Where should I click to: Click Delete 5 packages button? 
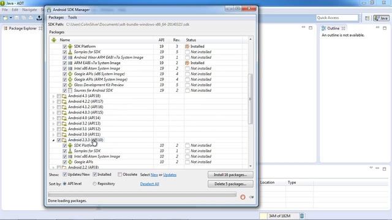[x=230, y=184]
